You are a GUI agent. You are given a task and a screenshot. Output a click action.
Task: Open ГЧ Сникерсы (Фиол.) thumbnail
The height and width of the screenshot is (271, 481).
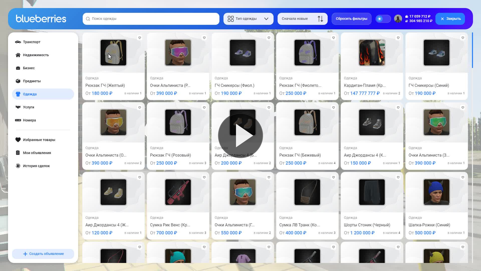coord(243,53)
